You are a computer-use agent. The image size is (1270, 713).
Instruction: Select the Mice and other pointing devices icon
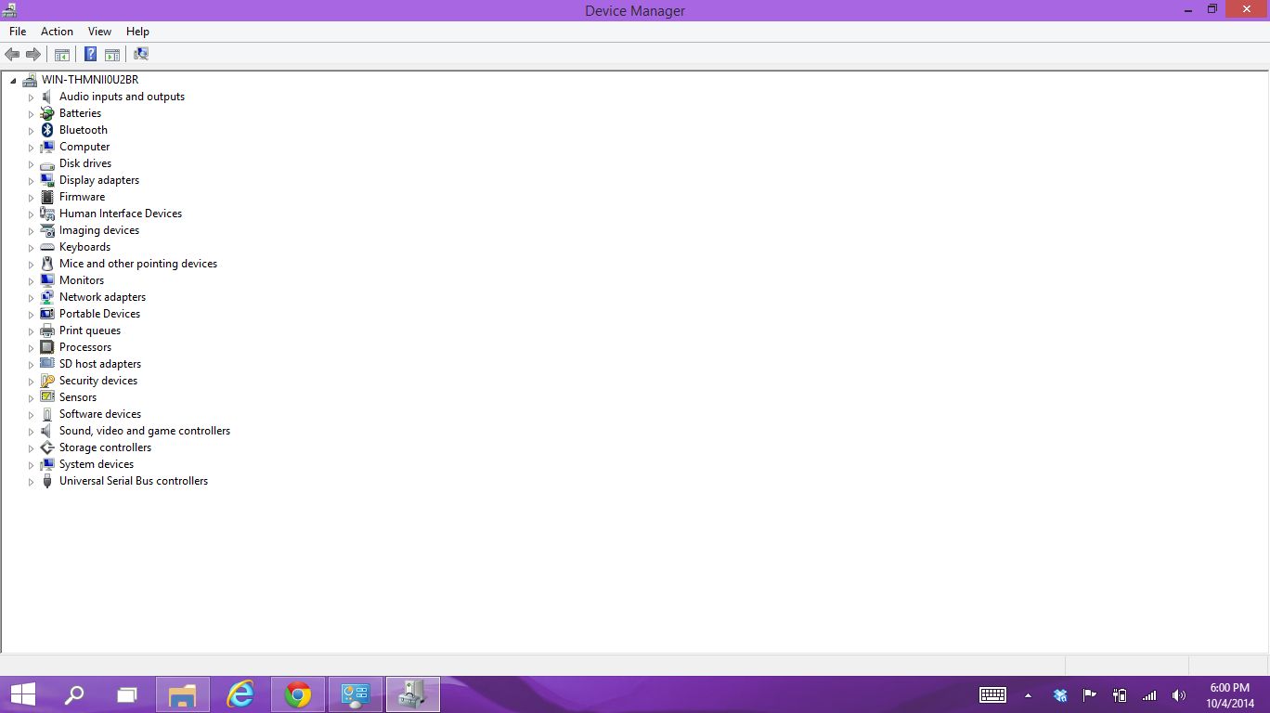tap(47, 264)
